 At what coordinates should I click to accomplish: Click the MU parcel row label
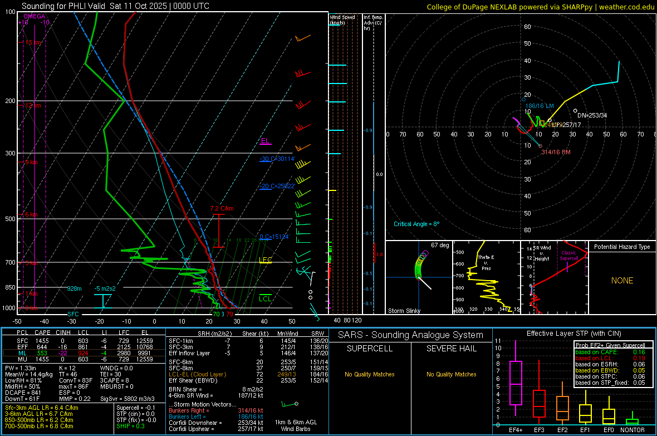pyautogui.click(x=22, y=359)
